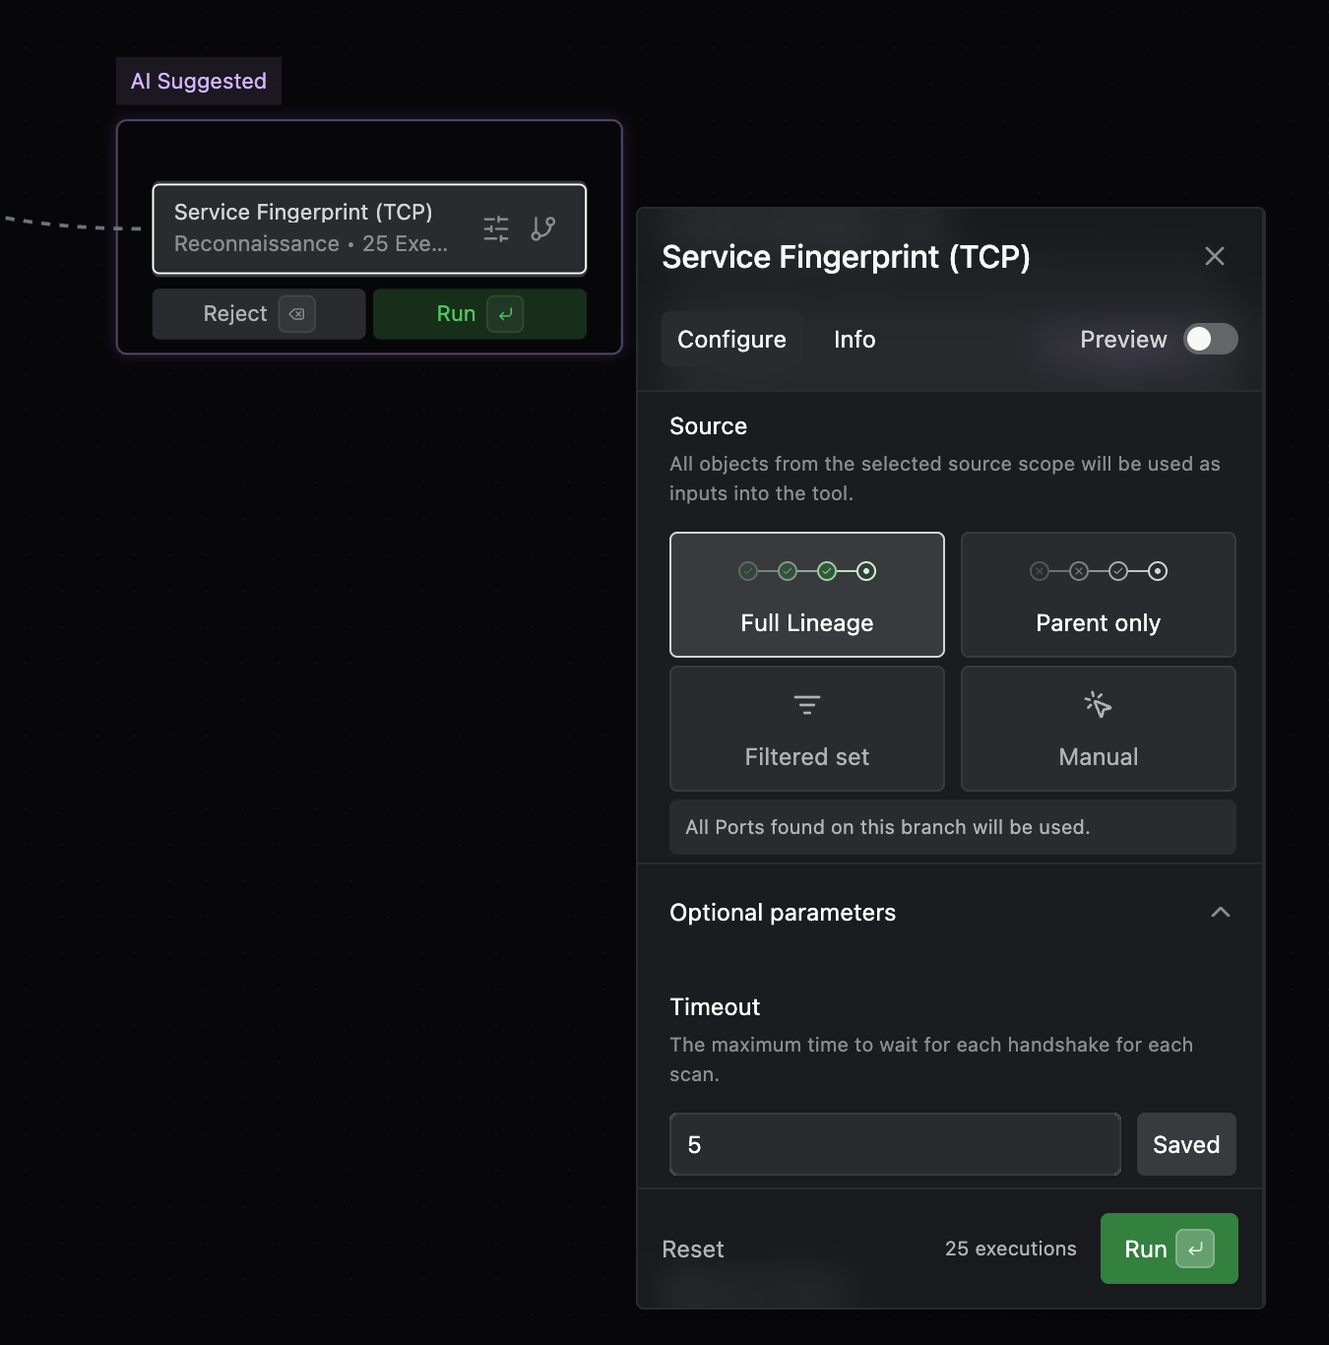Click the Reset link in footer
1329x1345 pixels.
point(693,1249)
